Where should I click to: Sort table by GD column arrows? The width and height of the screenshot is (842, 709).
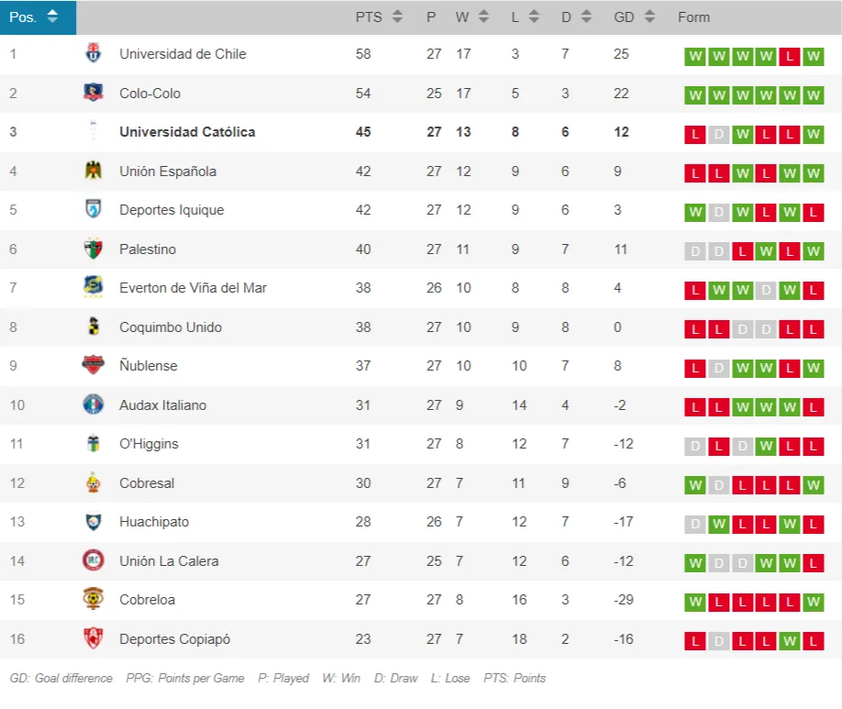pos(649,17)
